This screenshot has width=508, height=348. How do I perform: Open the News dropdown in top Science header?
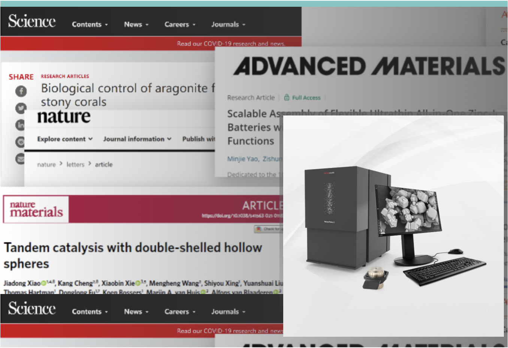(136, 24)
